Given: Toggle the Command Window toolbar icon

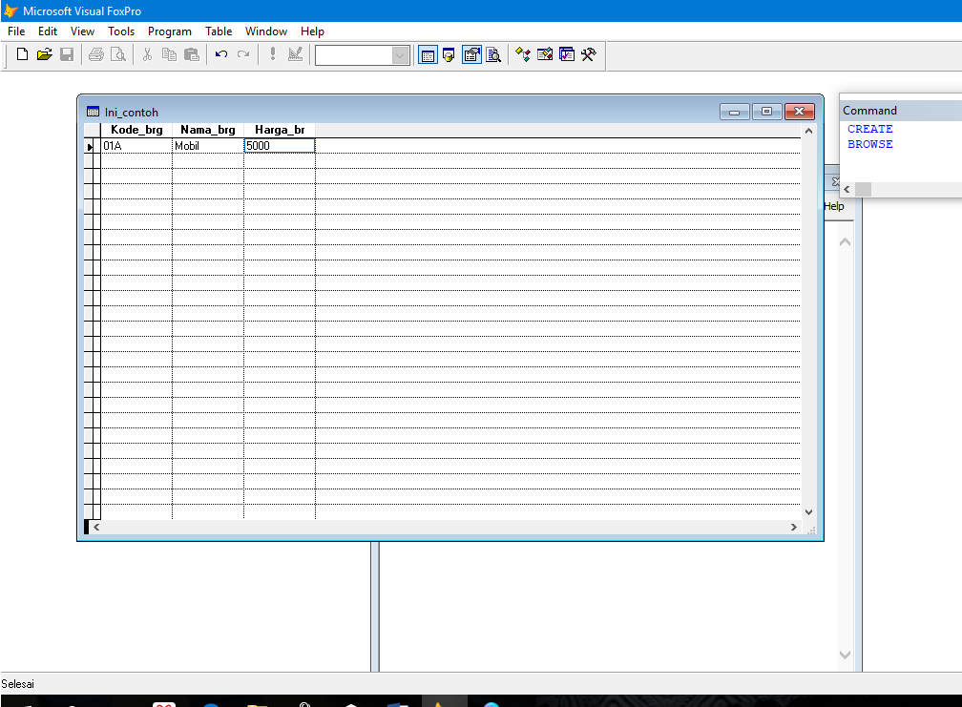Looking at the screenshot, I should 428,54.
